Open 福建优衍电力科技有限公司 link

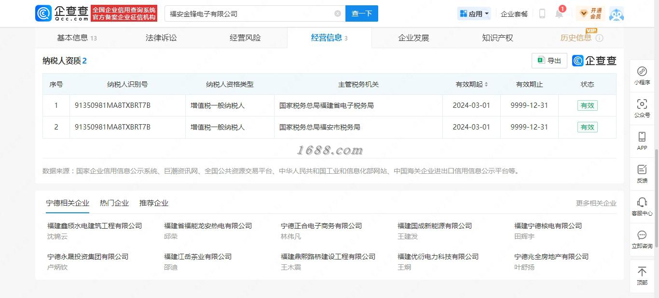click(x=438, y=256)
